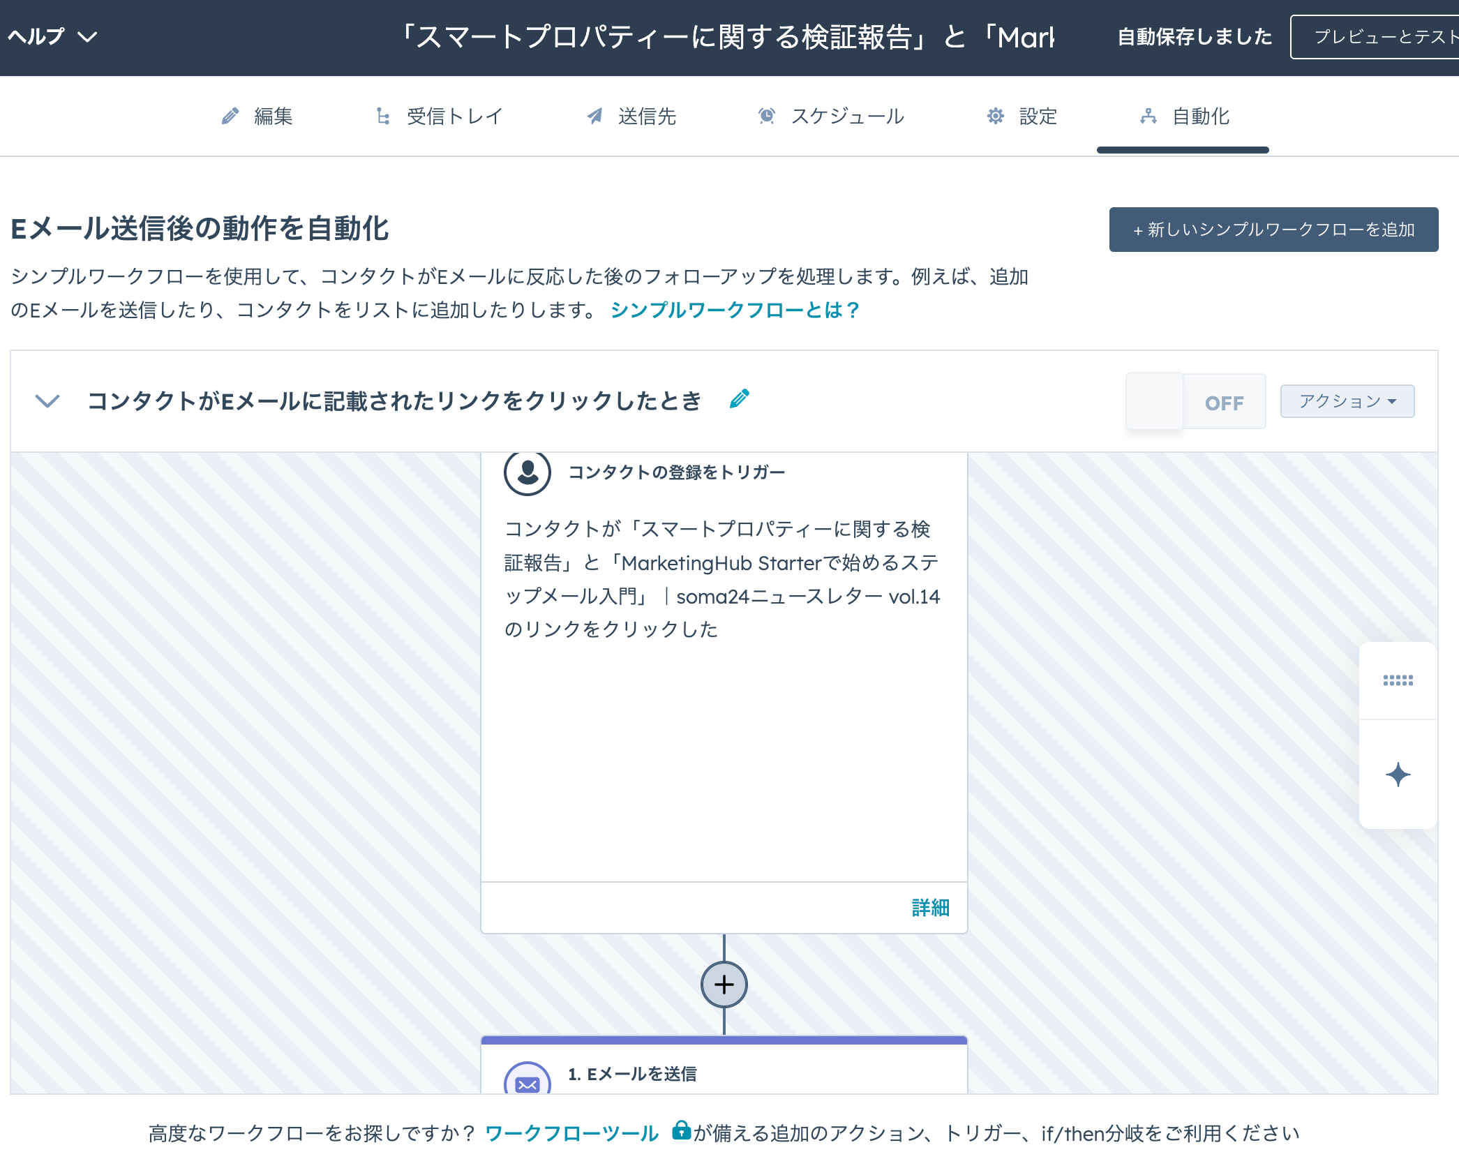Viewport: 1459px width, 1159px height.
Task: Click the 自動保存しました status text
Action: pyautogui.click(x=1195, y=37)
